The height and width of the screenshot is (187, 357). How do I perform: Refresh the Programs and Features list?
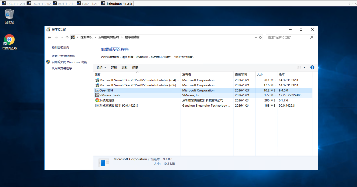pyautogui.click(x=260, y=37)
